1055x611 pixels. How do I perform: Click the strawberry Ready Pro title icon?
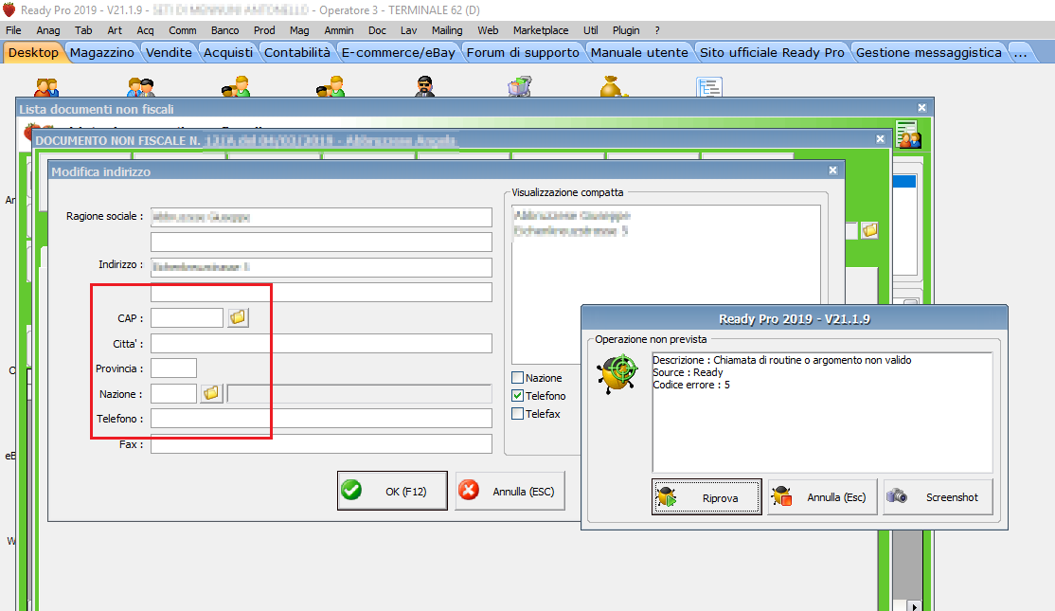pos(9,9)
